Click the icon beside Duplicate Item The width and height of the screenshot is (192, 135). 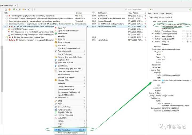tap(56, 60)
